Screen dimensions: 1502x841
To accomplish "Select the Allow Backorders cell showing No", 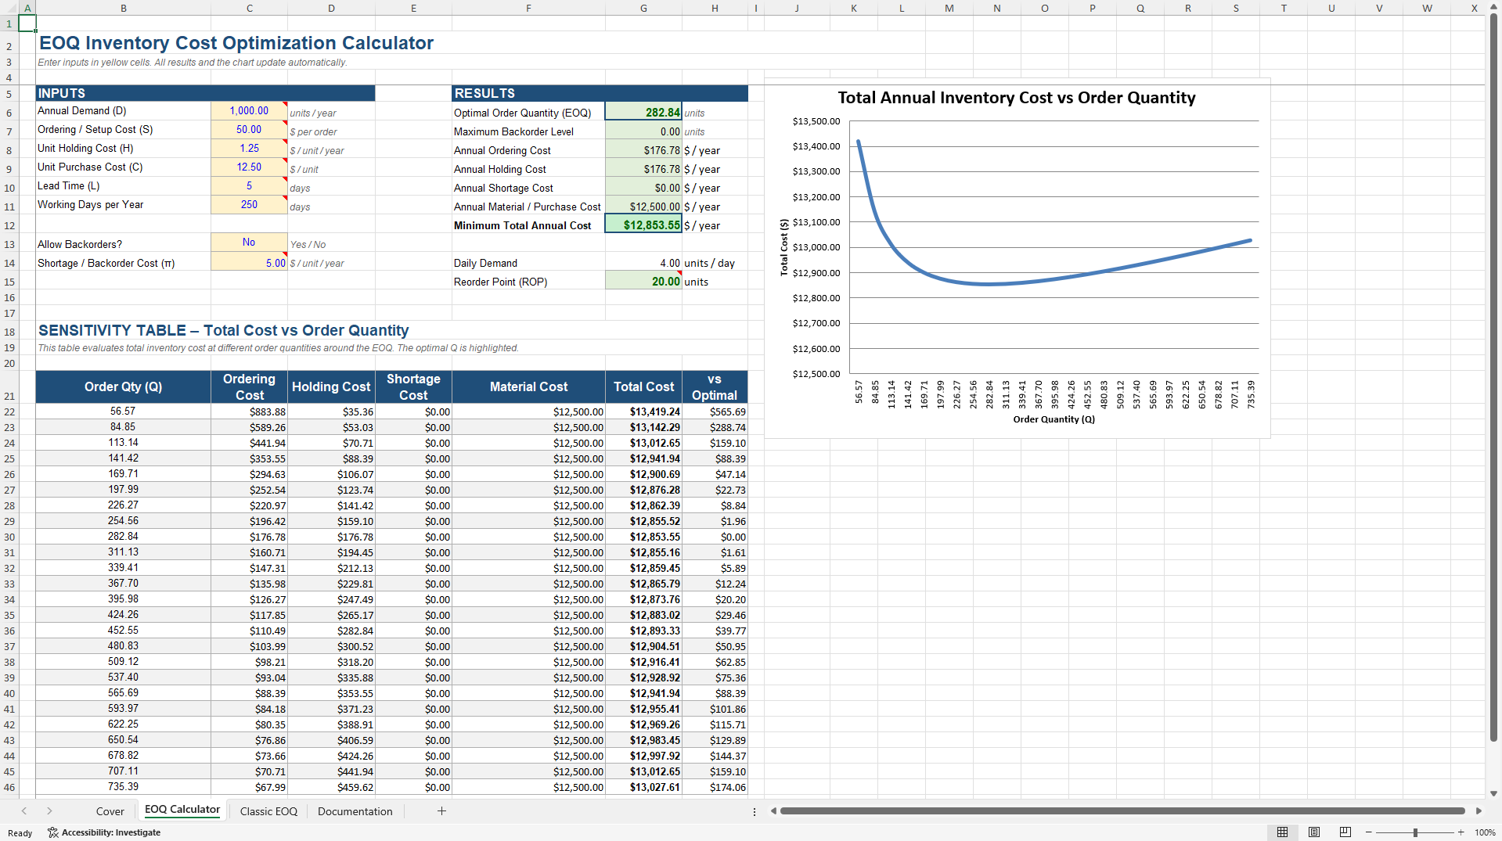I will 249,243.
